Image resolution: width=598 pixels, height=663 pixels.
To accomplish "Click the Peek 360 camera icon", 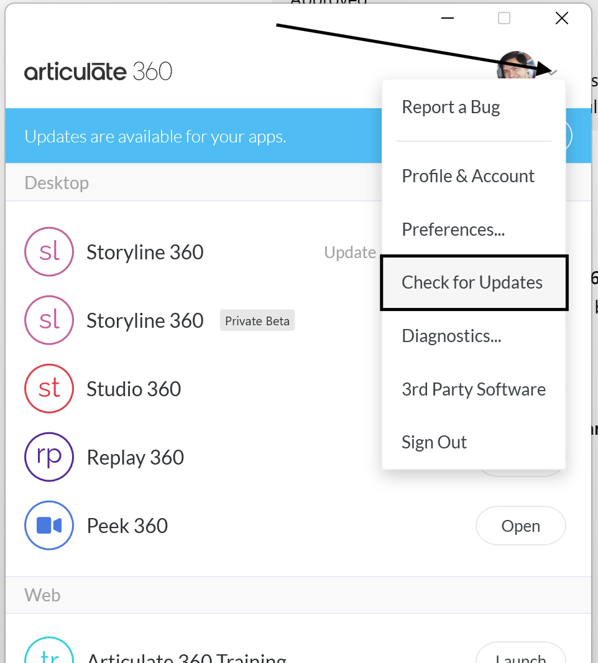I will [49, 526].
